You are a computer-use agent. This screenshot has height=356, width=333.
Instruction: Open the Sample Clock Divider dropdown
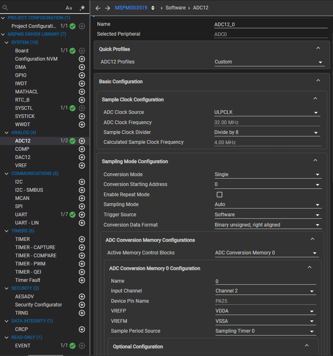pos(267,132)
